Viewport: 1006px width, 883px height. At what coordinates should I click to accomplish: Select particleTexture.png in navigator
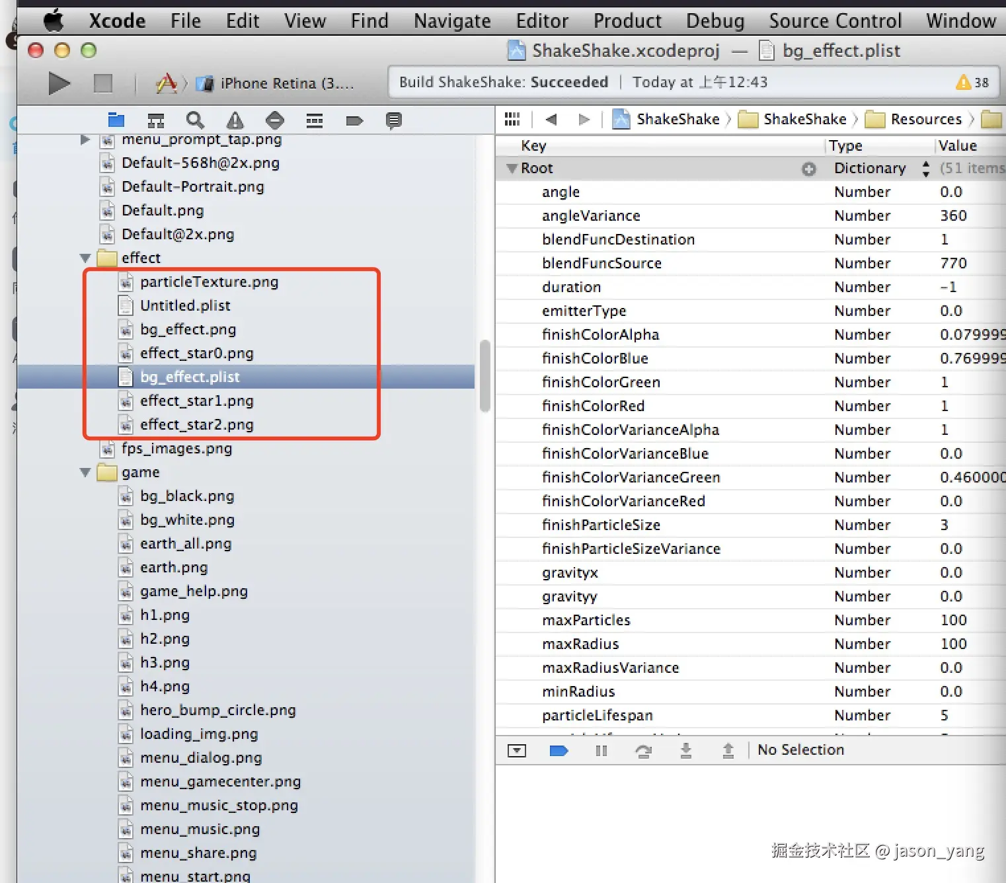(209, 282)
